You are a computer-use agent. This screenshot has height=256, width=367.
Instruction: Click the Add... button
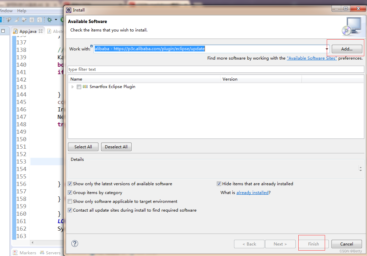[x=347, y=49]
